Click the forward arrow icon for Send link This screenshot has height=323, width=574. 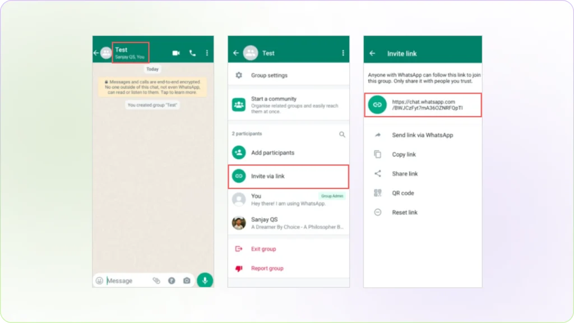(378, 135)
